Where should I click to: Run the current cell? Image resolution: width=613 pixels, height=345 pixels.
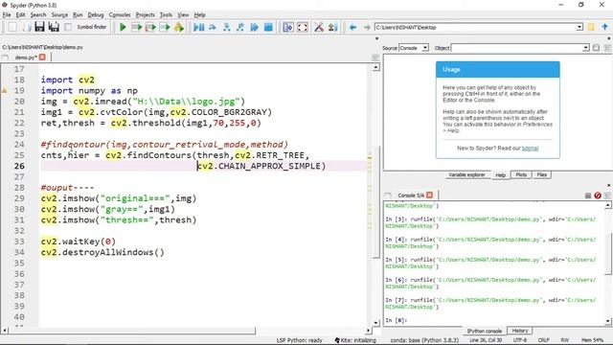tap(136, 28)
